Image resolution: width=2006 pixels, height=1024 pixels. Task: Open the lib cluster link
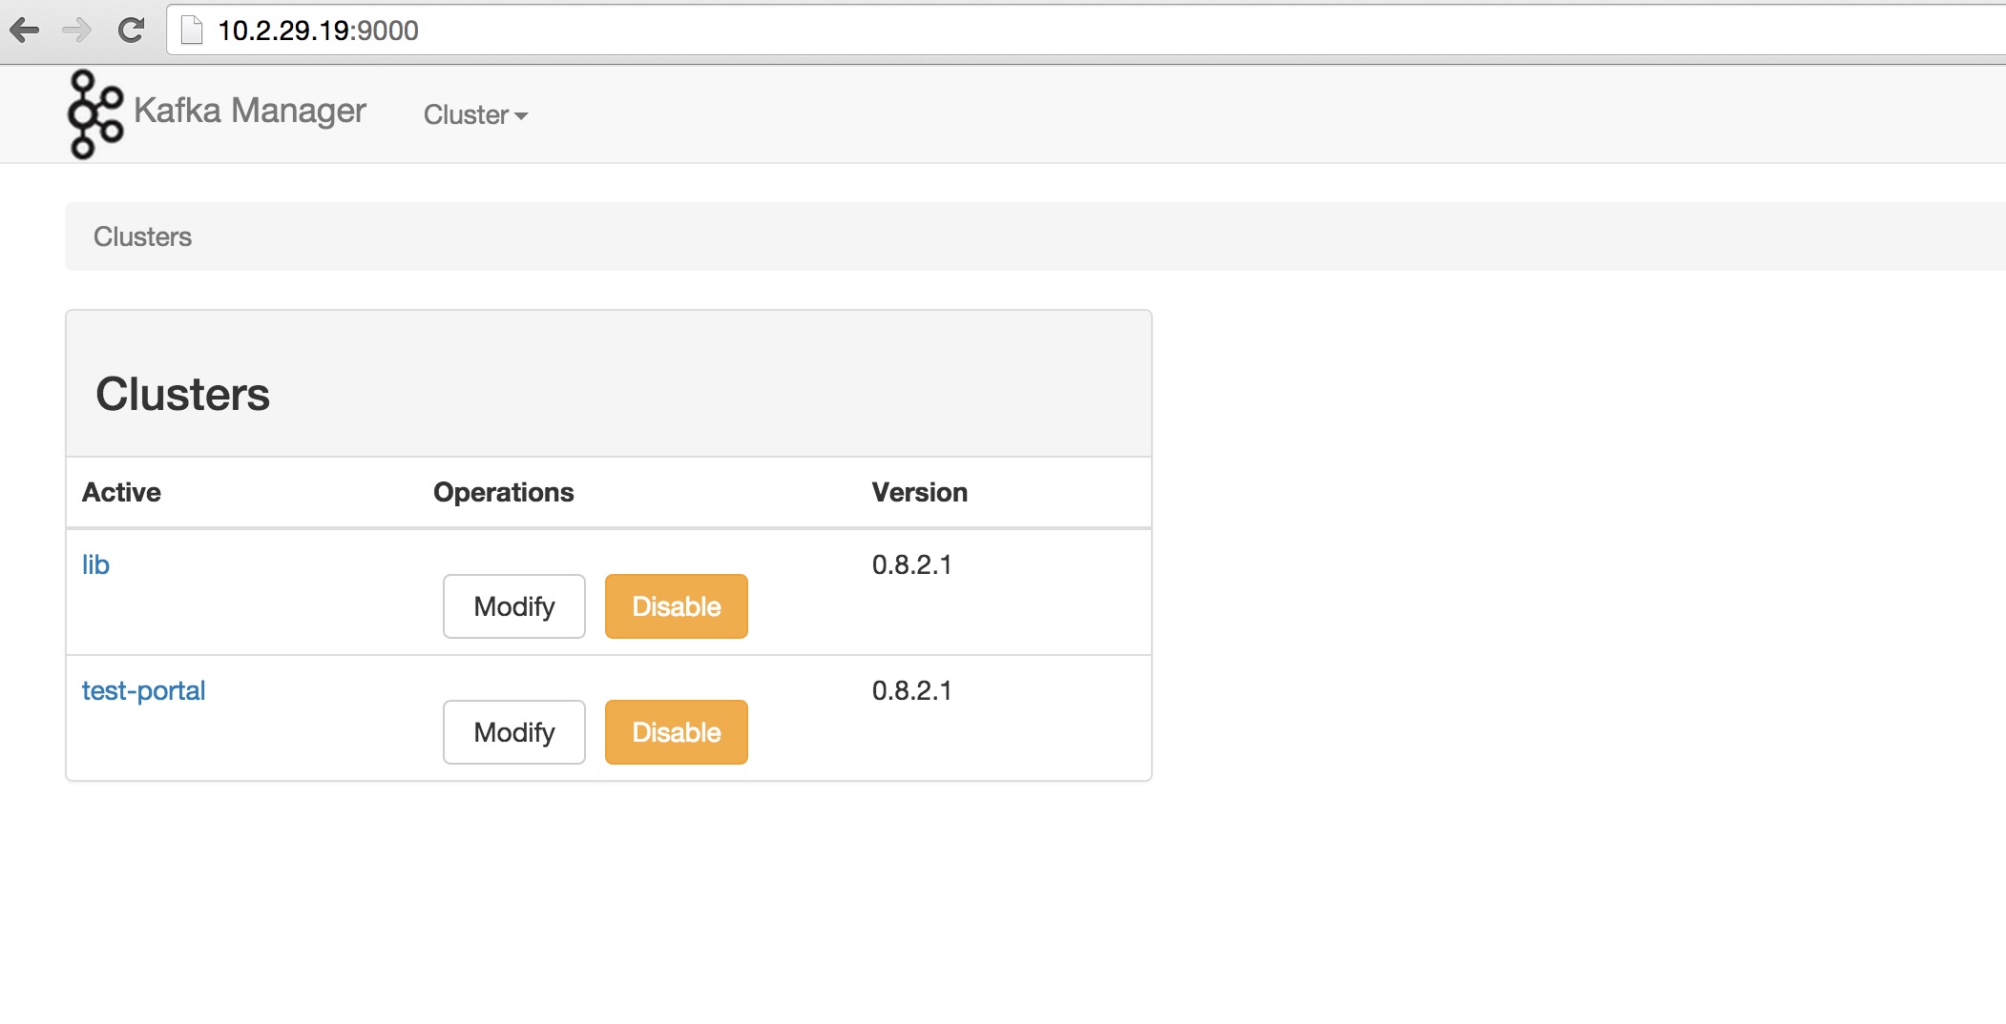pos(95,564)
